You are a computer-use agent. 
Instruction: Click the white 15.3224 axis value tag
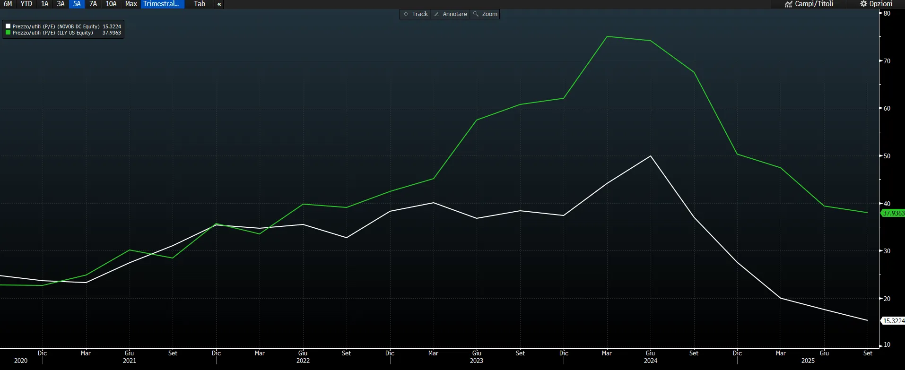(893, 321)
